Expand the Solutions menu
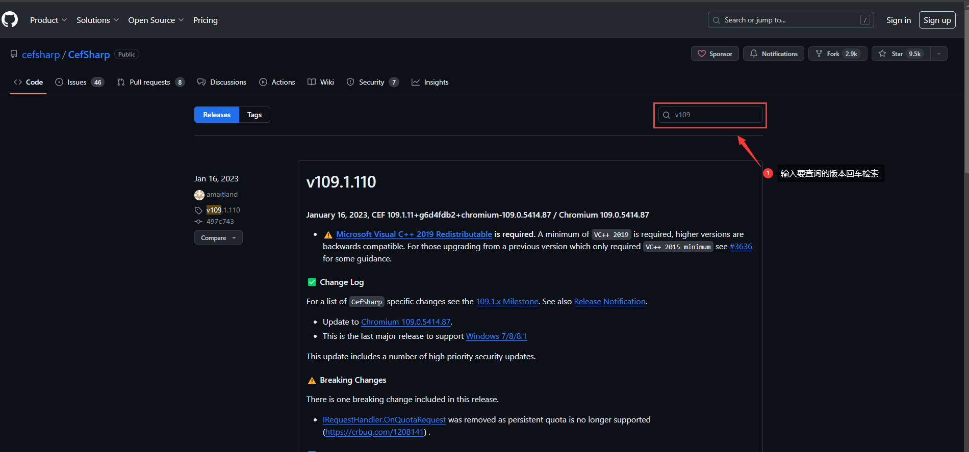Viewport: 969px width, 452px height. [x=97, y=20]
